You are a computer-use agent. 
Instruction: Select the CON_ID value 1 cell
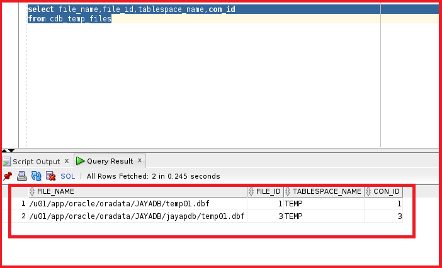point(383,204)
